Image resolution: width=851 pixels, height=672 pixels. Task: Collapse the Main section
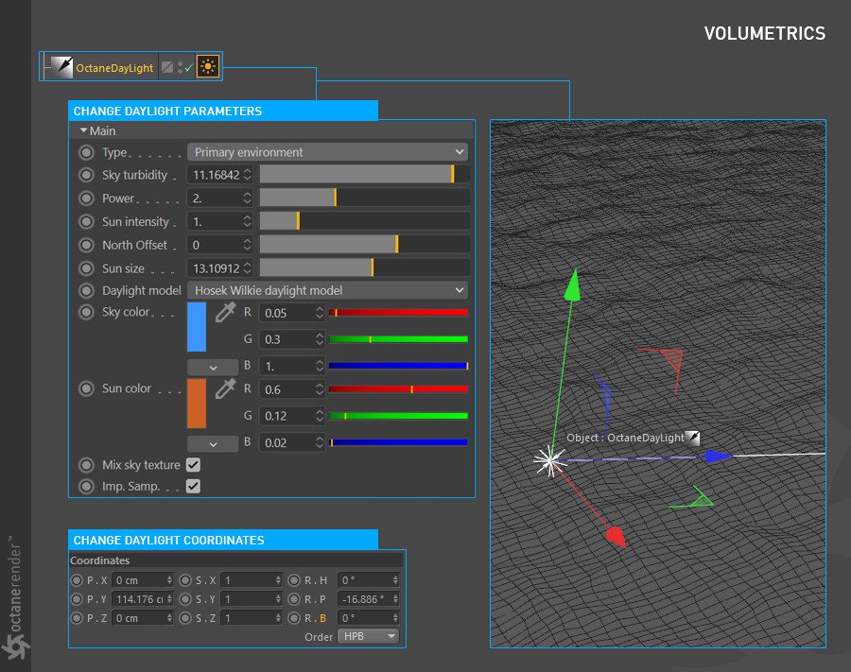coord(84,130)
